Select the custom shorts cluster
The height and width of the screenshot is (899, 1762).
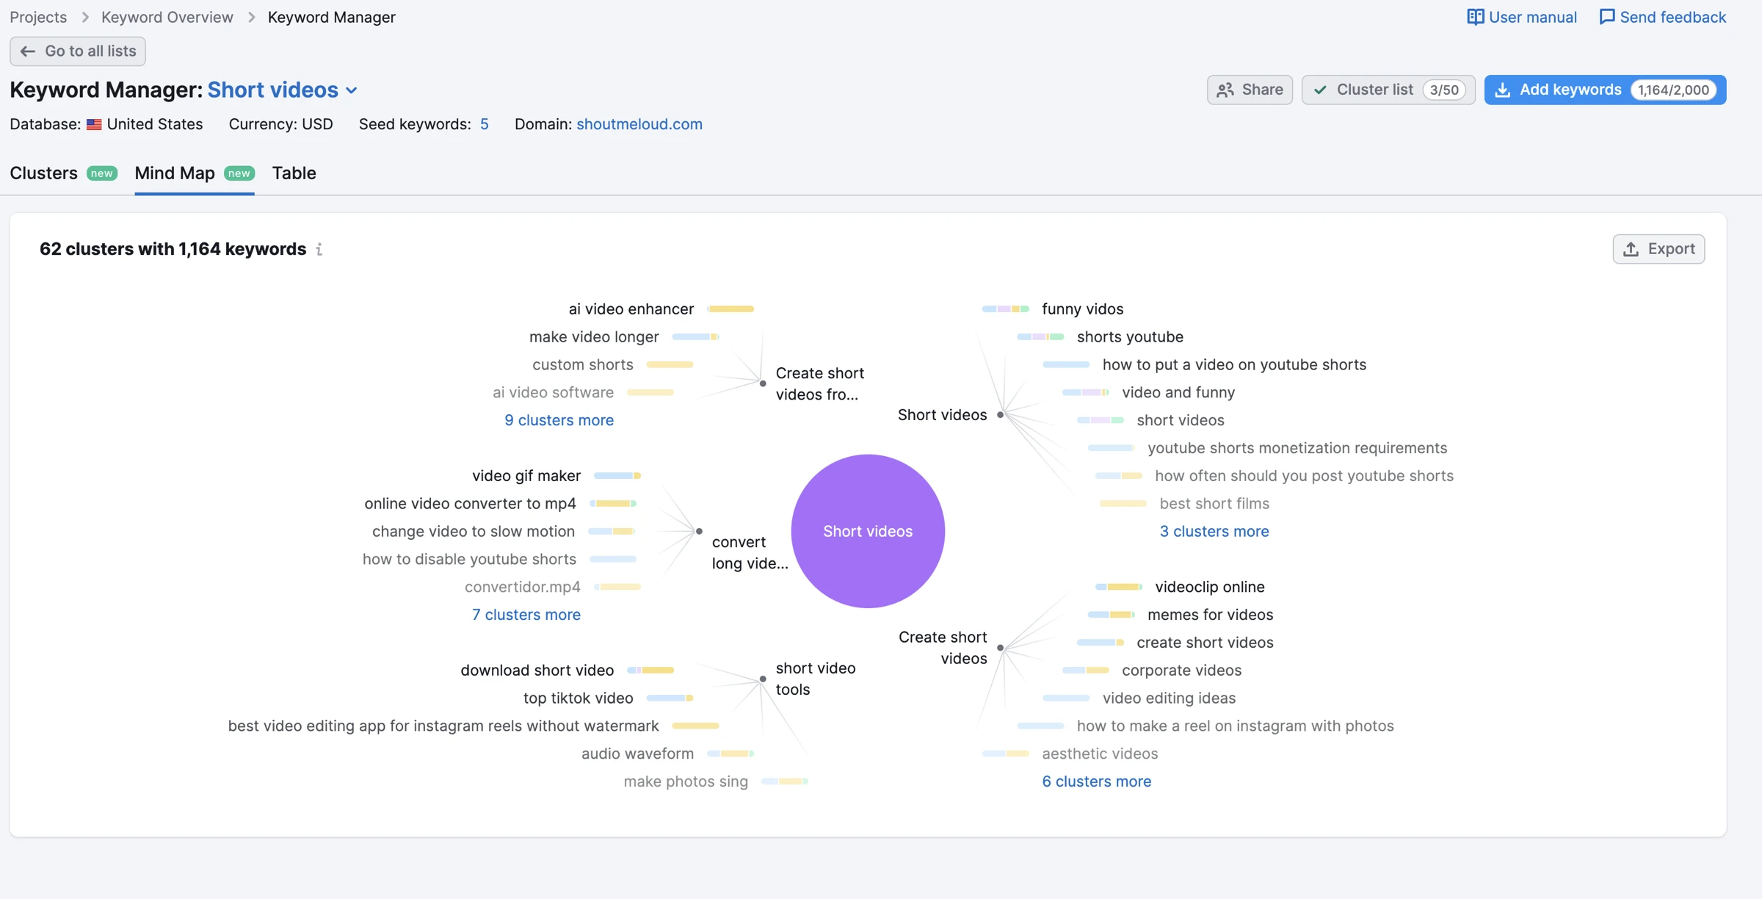tap(583, 365)
